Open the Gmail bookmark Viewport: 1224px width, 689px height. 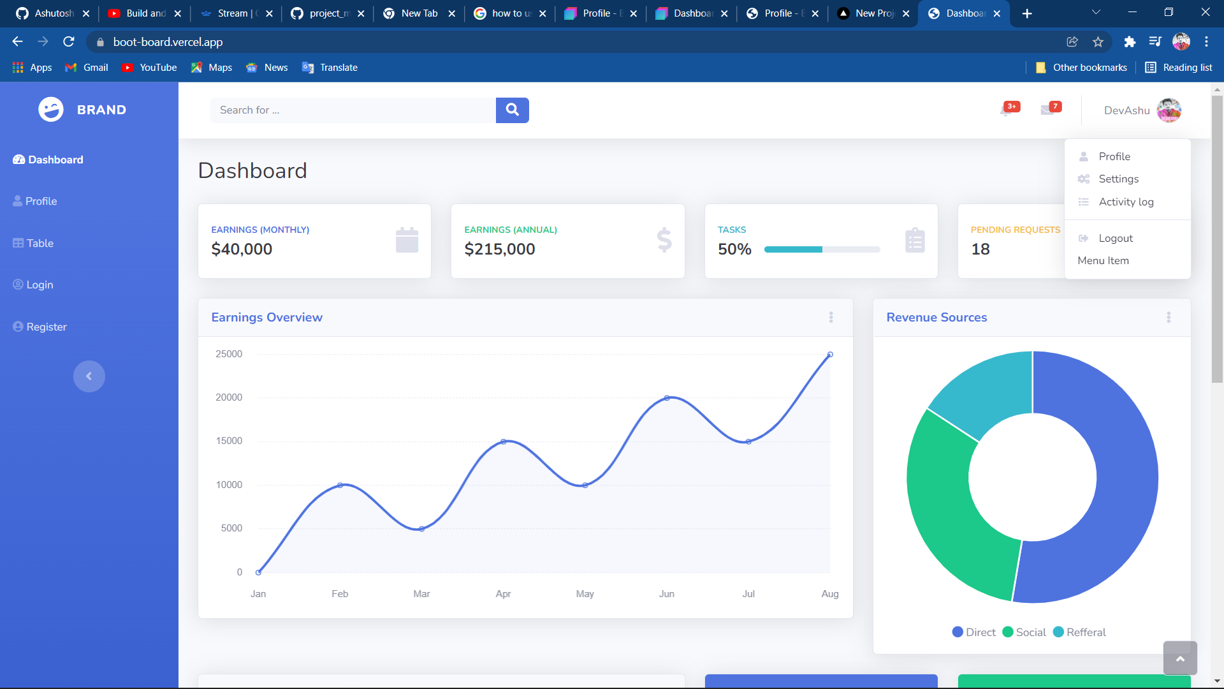tap(87, 68)
